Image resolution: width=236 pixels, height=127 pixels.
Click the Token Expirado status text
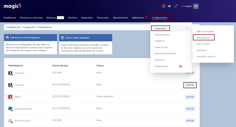pyautogui.click(x=105, y=96)
